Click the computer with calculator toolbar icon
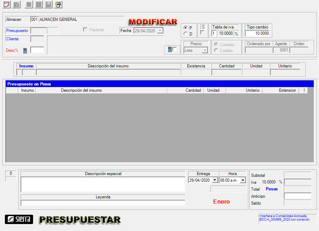The height and width of the screenshot is (231, 319). point(58,5)
